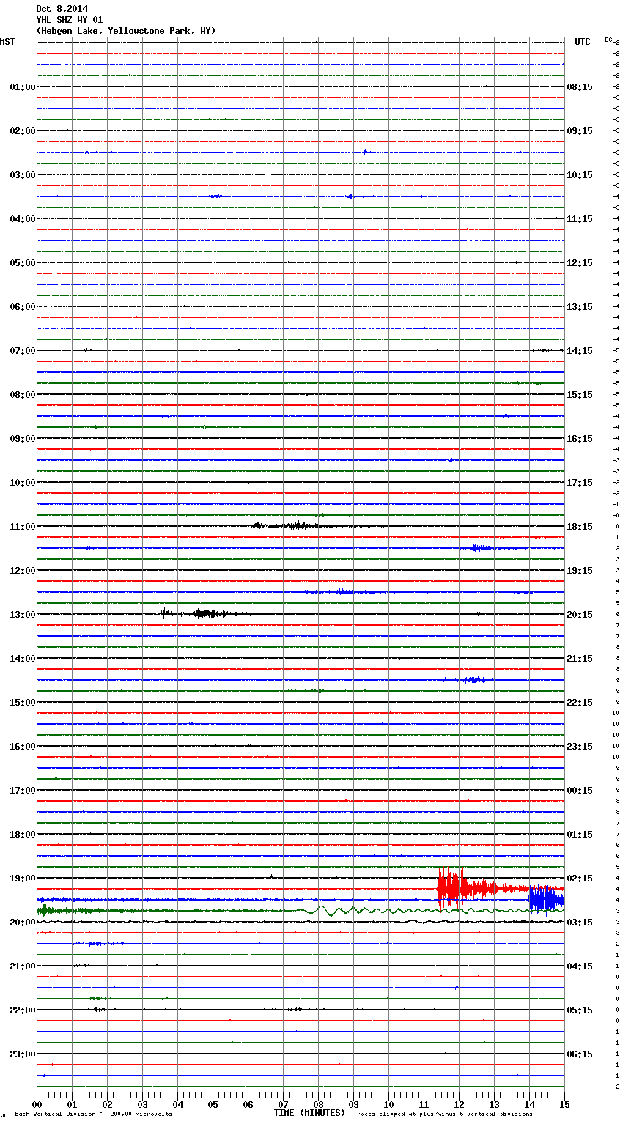Select the '20:00' MST time label
Viewport: 623px width, 1124px height.
pyautogui.click(x=22, y=922)
